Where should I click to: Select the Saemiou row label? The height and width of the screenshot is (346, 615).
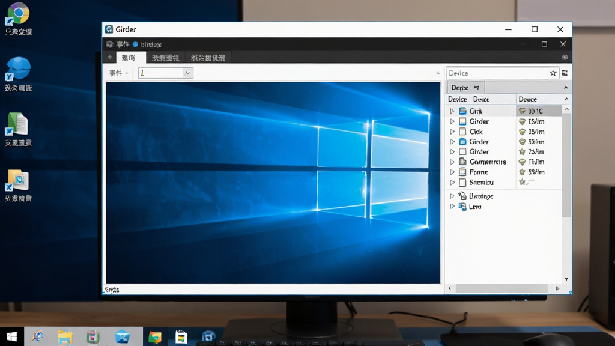[481, 182]
